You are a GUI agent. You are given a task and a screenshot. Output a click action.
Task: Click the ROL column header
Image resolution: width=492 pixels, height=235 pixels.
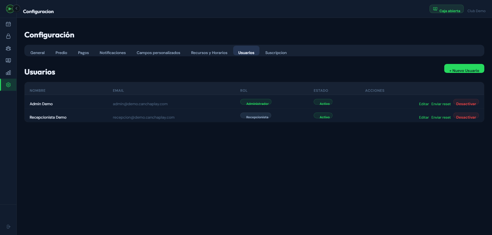click(x=244, y=90)
